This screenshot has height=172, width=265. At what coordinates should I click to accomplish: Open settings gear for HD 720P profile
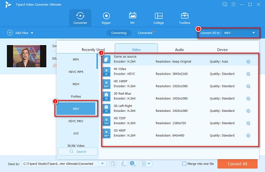[248, 123]
